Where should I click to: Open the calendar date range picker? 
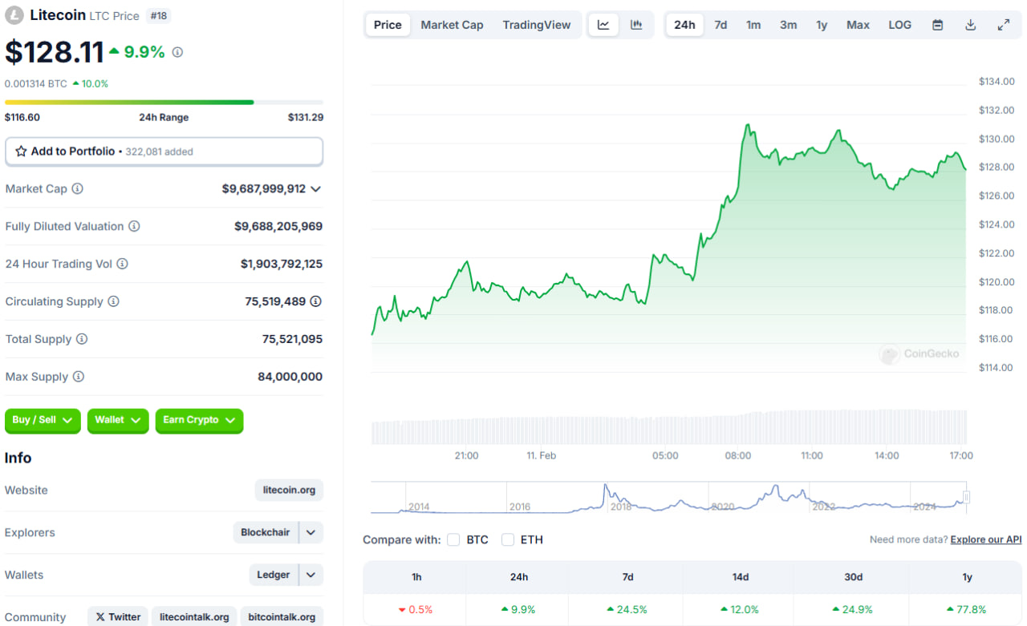tap(937, 25)
